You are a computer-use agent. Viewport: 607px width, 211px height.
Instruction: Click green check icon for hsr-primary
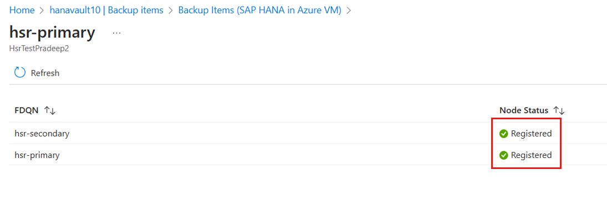click(504, 155)
